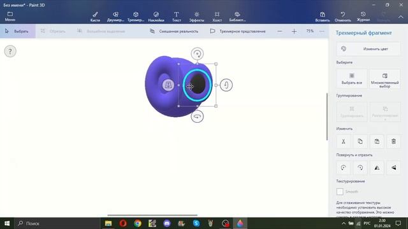Open Google Chrome from the taskbar
Image resolution: width=408 pixels, height=229 pixels.
point(138,223)
